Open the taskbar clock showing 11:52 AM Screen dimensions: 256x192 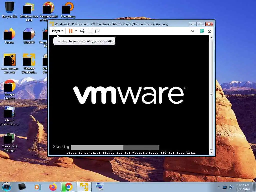(x=243, y=187)
